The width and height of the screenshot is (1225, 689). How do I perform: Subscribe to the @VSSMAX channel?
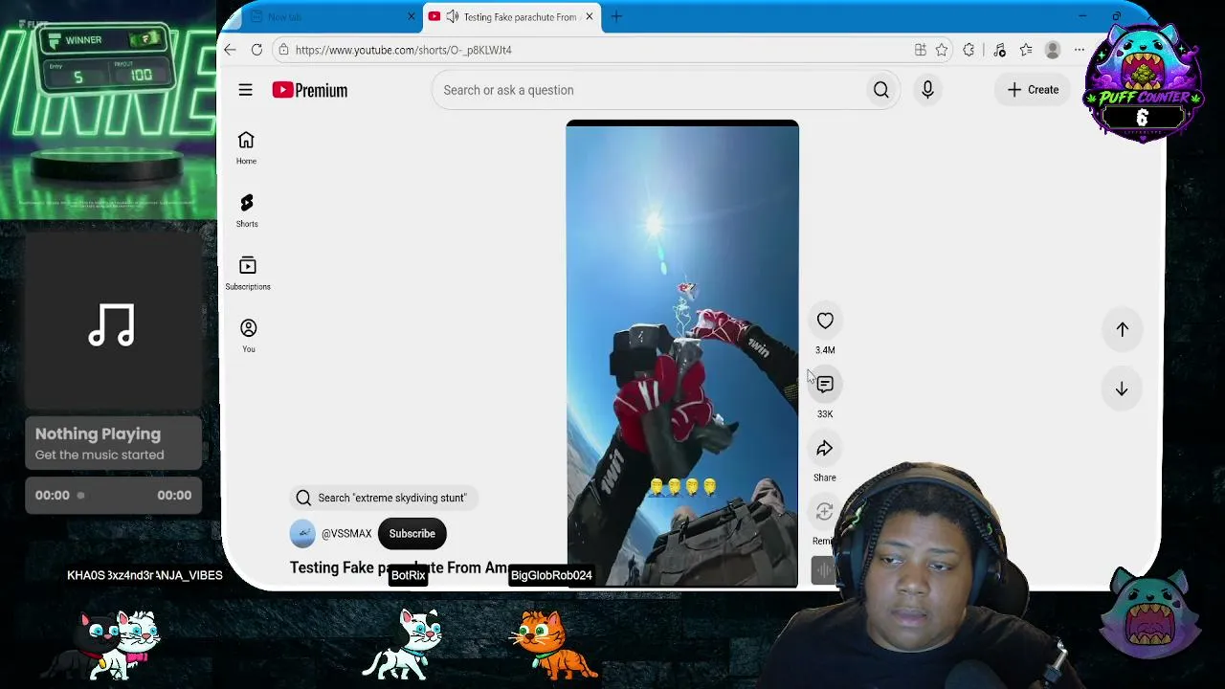click(412, 534)
